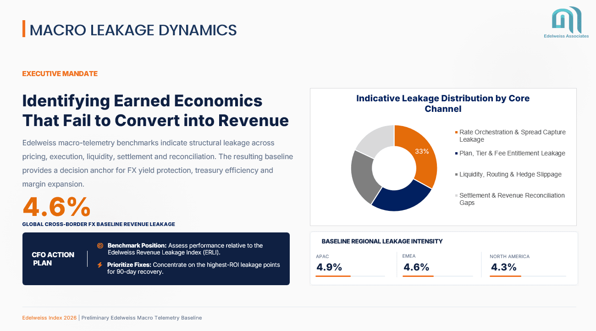Click the macro-telemetry benchmarks body paragraph
Image resolution: width=596 pixels, height=331 pixels.
point(158,164)
